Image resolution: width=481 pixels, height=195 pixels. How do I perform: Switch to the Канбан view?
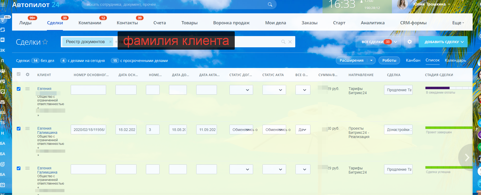point(413,60)
